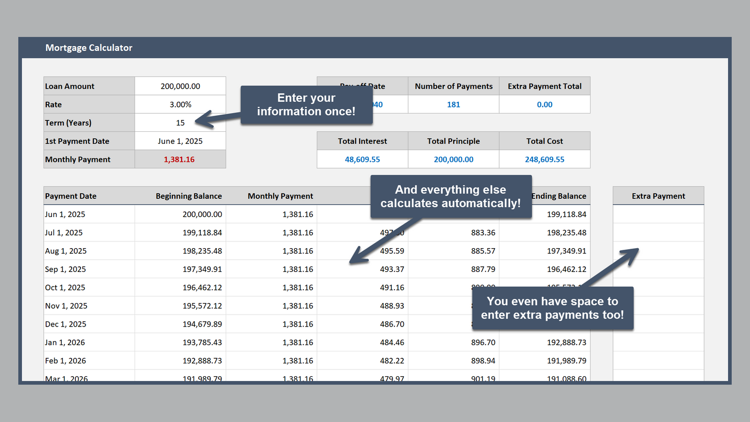This screenshot has width=750, height=422.
Task: Select Sep 1, 2025 ending balance 196,462.12
Action: click(544, 269)
